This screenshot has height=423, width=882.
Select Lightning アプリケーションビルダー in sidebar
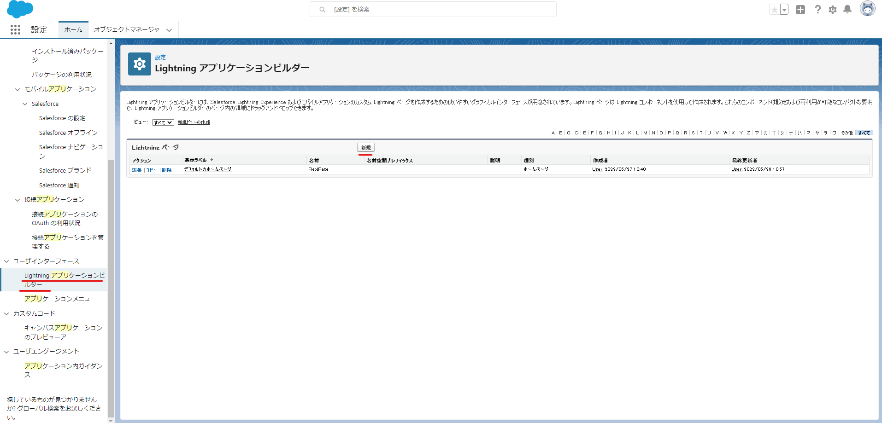point(64,280)
